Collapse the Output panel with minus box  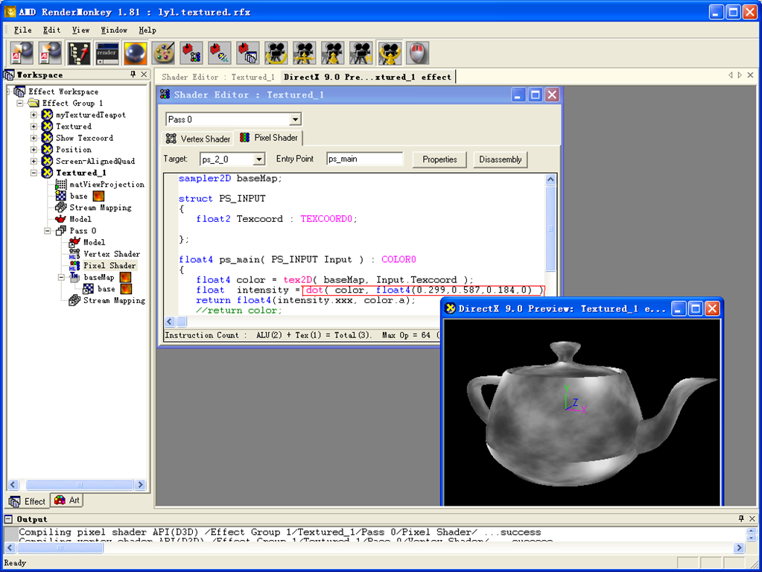coord(8,519)
